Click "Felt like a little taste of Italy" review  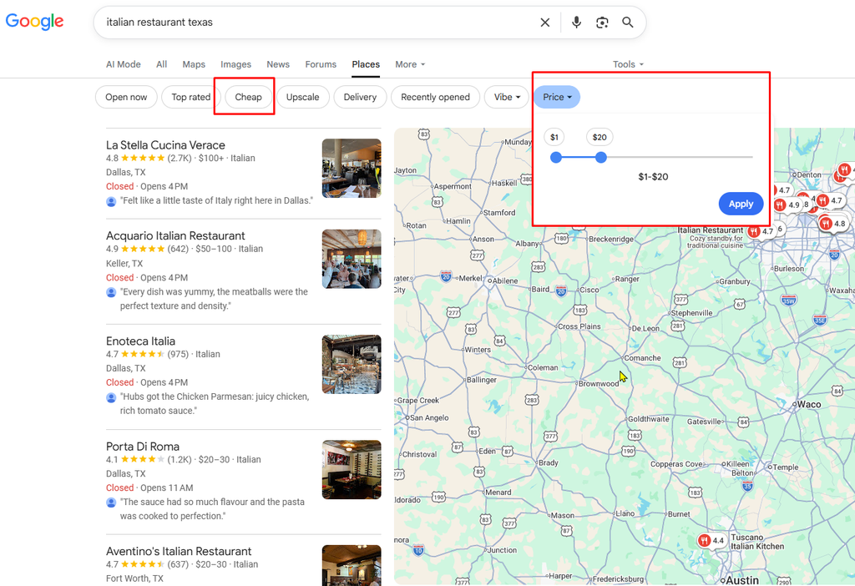coord(216,200)
